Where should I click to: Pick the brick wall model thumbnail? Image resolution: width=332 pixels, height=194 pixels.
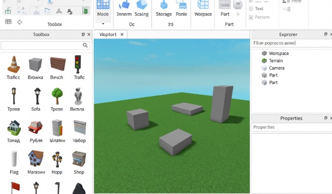click(57, 64)
